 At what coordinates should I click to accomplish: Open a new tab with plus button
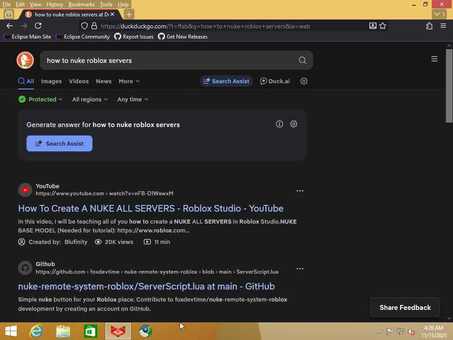129,14
